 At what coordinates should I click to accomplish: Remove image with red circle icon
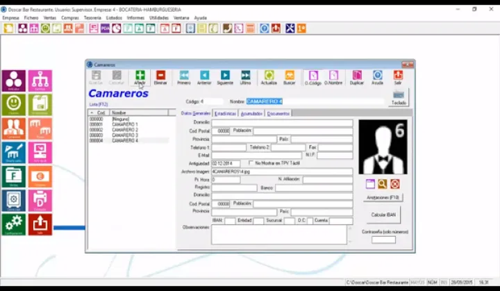[x=394, y=183]
